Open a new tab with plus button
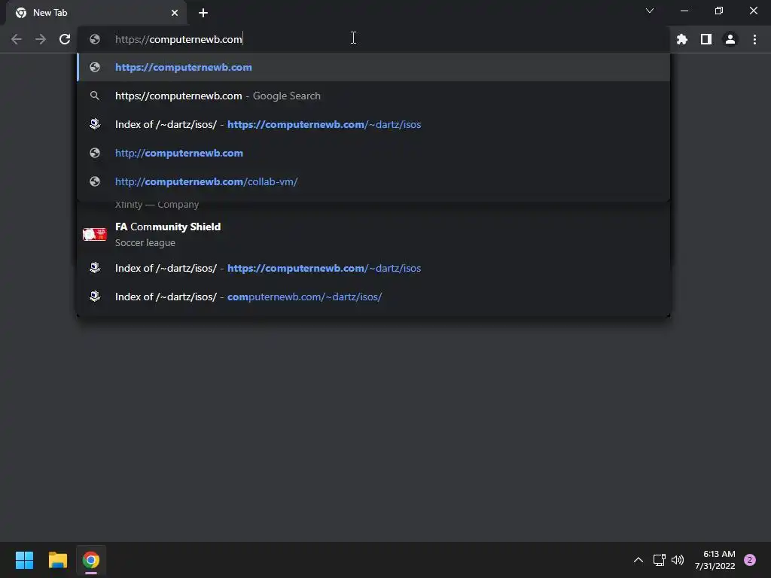 (203, 13)
